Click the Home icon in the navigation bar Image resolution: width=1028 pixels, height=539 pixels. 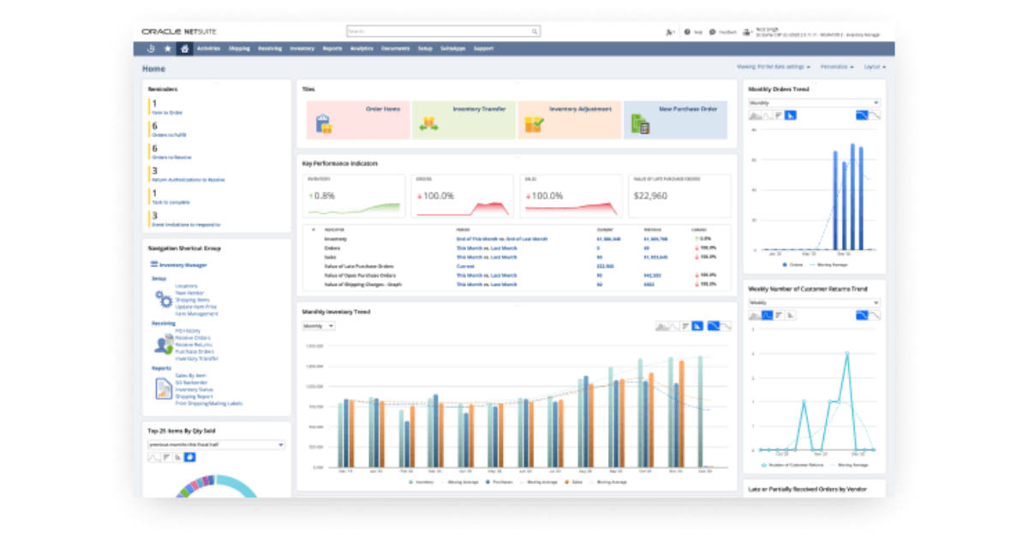tap(182, 49)
